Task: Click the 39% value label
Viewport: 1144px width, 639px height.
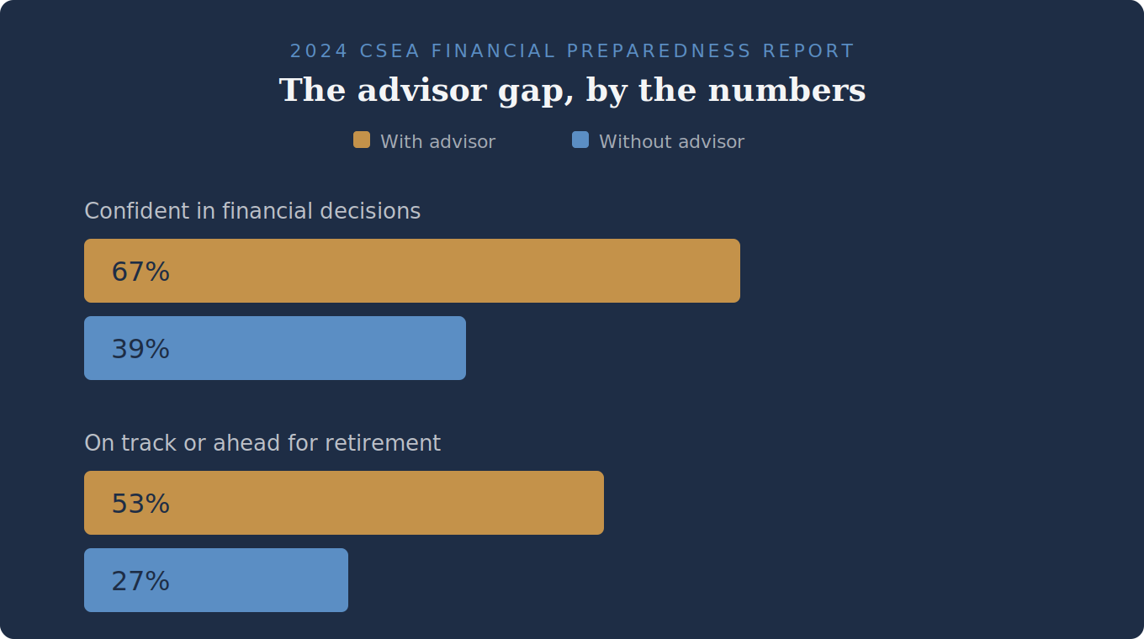Action: pyautogui.click(x=140, y=349)
